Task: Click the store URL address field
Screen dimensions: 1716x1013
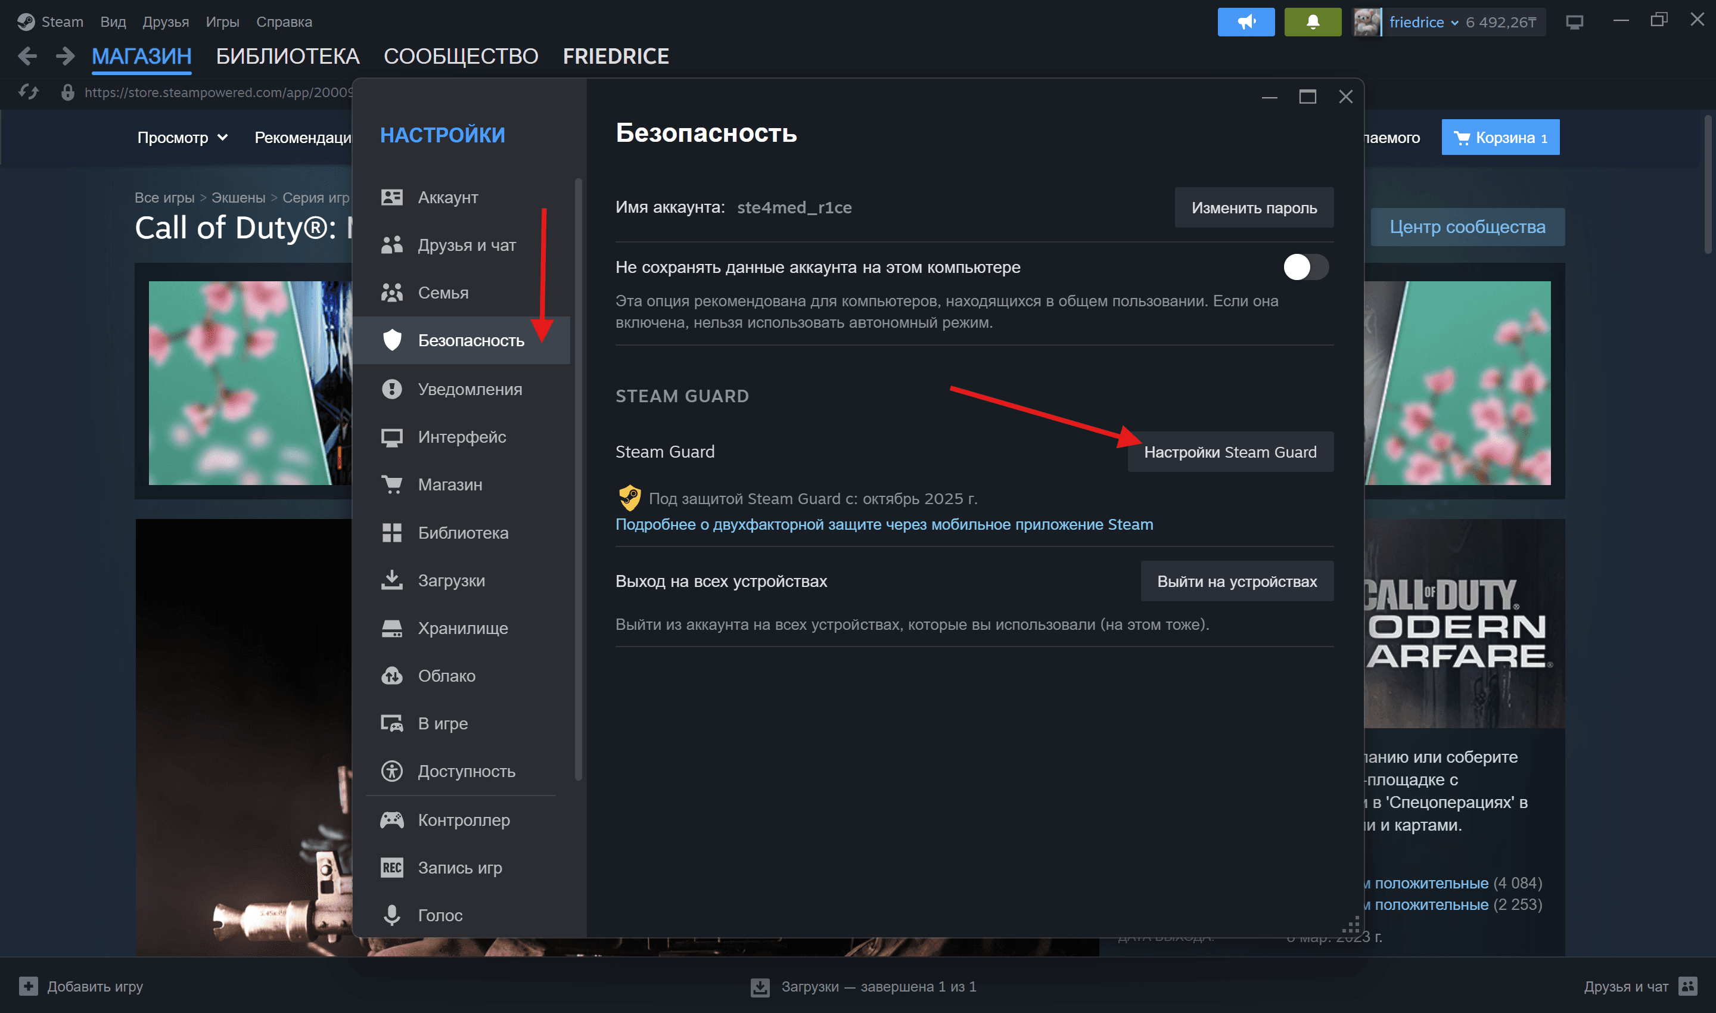Action: click(219, 92)
